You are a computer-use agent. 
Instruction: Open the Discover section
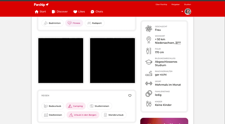click(x=60, y=12)
